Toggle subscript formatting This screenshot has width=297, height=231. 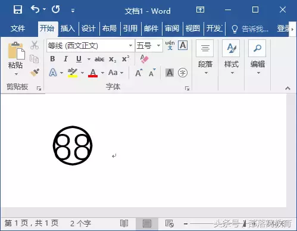pos(112,59)
